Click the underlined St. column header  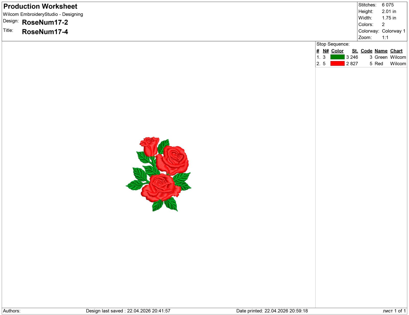pyautogui.click(x=355, y=51)
